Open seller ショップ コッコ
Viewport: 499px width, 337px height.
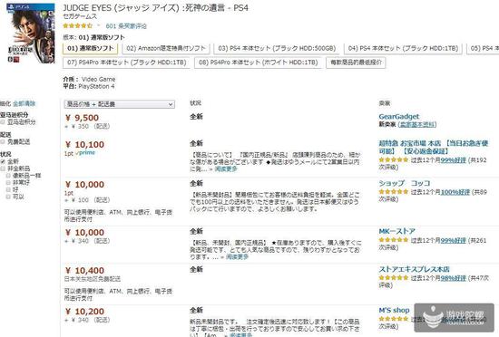click(x=404, y=183)
